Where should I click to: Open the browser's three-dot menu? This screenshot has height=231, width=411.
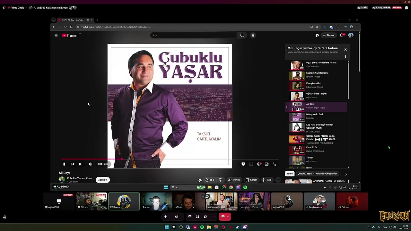pyautogui.click(x=357, y=27)
